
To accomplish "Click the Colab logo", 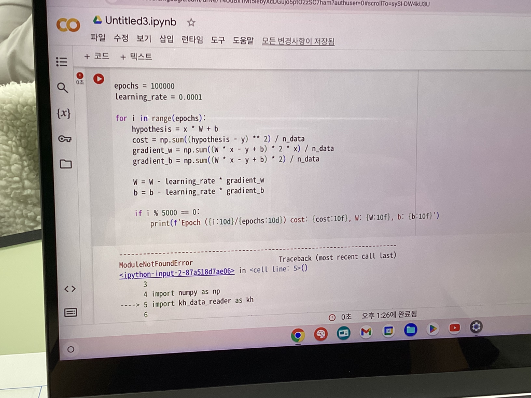I will click(68, 25).
